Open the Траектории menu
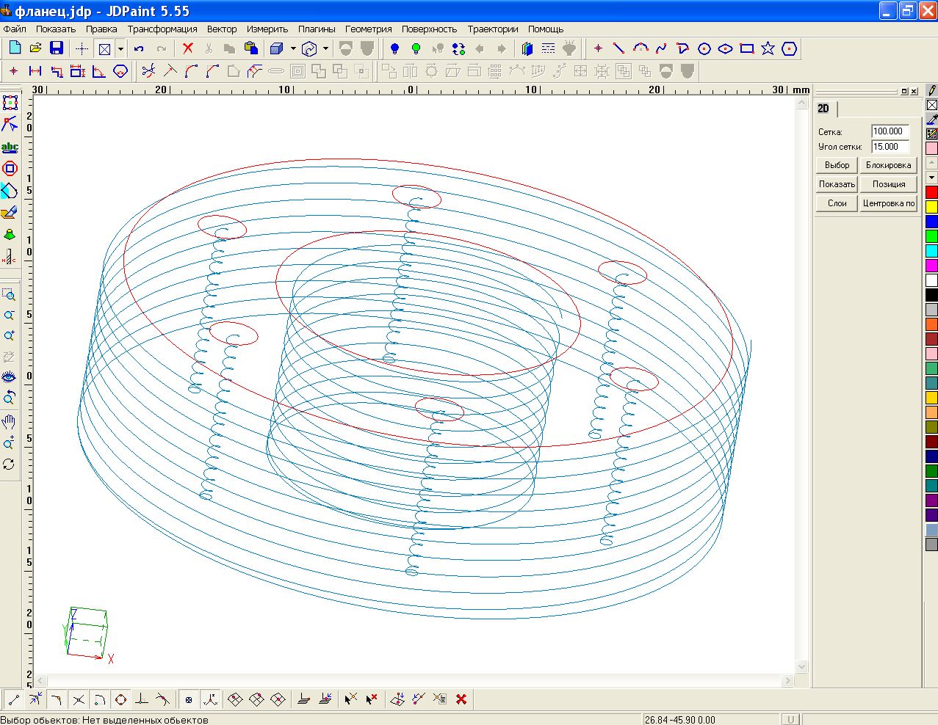This screenshot has width=938, height=725. 492,29
